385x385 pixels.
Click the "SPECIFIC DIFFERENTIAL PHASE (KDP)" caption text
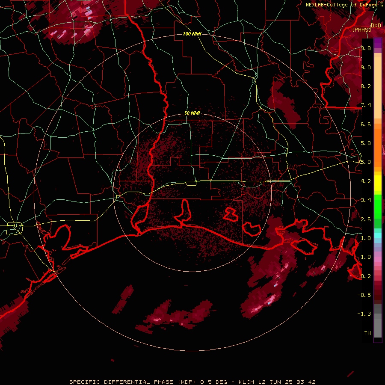pyautogui.click(x=133, y=382)
